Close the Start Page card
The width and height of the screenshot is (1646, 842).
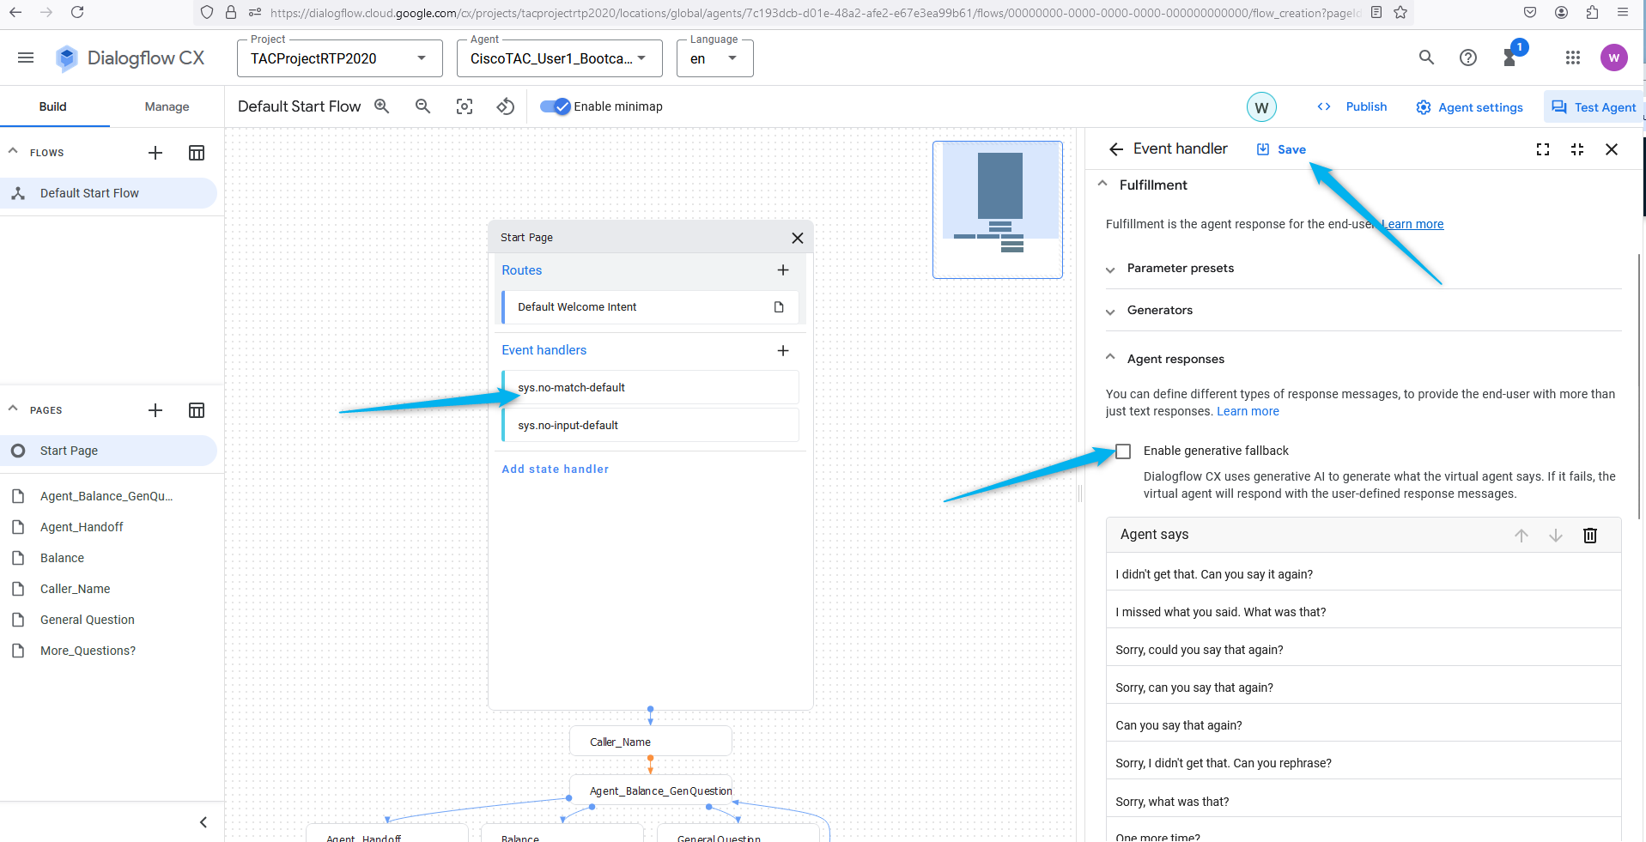coord(798,238)
